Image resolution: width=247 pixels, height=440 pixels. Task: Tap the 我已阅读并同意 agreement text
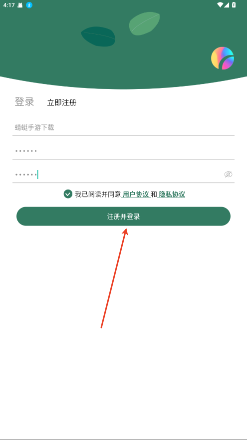point(98,194)
